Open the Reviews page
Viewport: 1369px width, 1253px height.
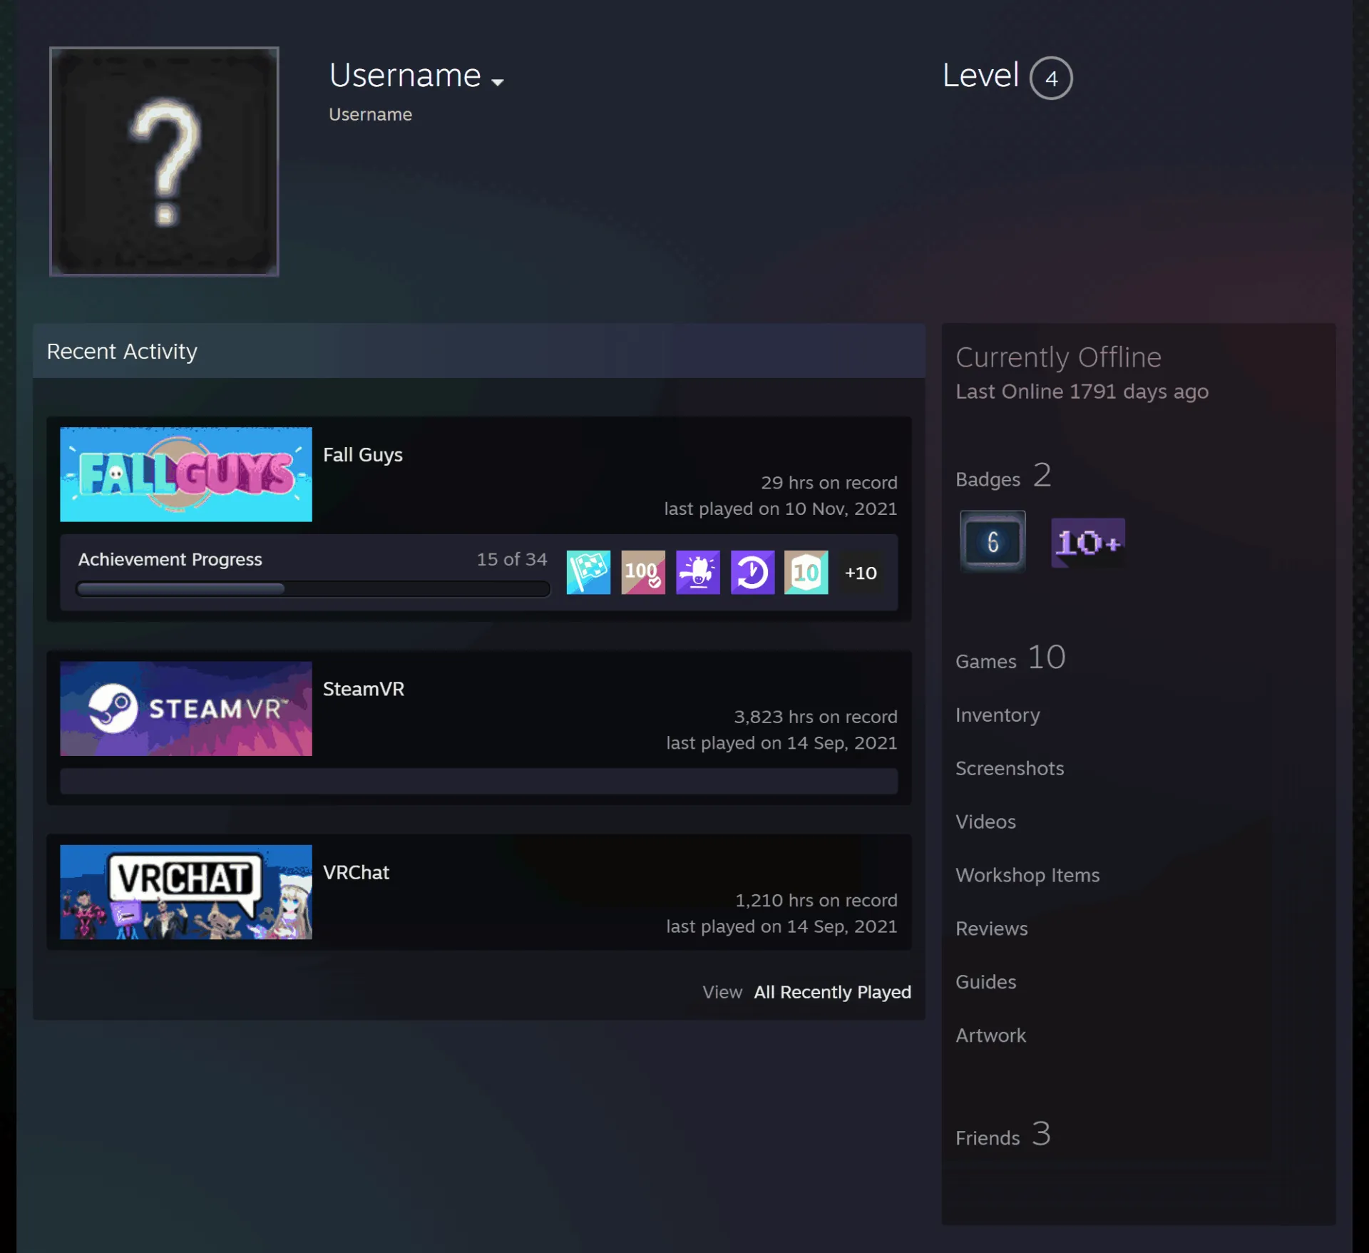992,929
